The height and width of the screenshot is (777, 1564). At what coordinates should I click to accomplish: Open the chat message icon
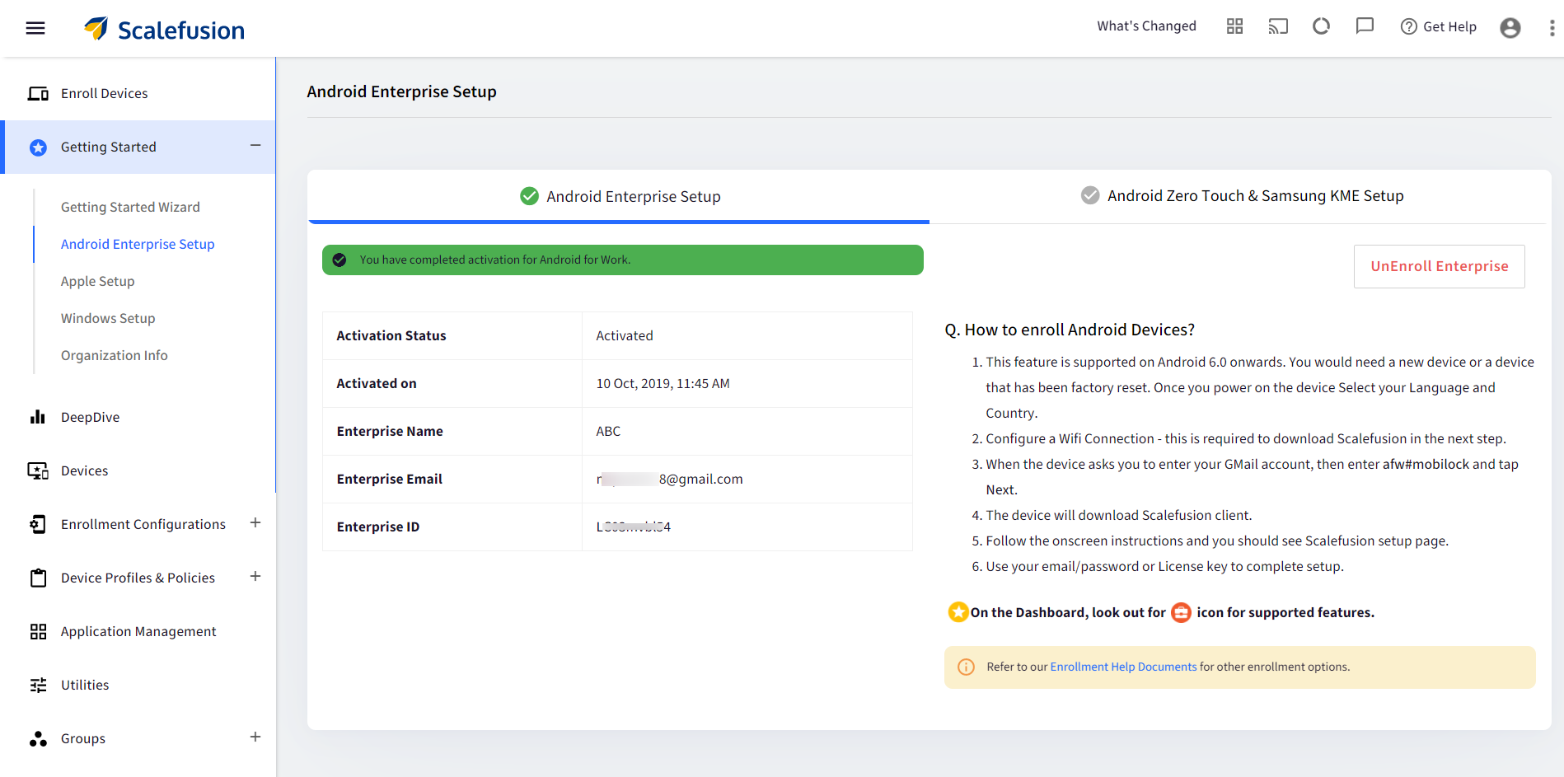pos(1365,26)
